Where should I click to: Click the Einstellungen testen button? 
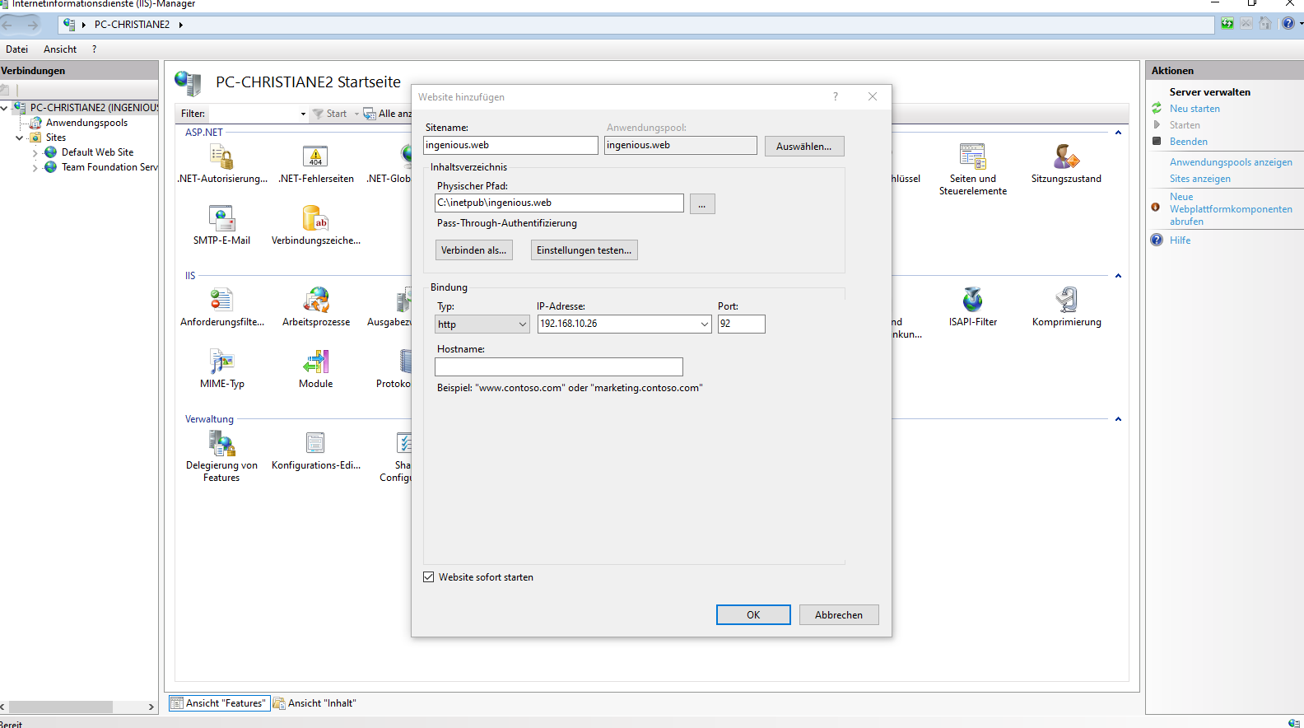click(x=584, y=250)
